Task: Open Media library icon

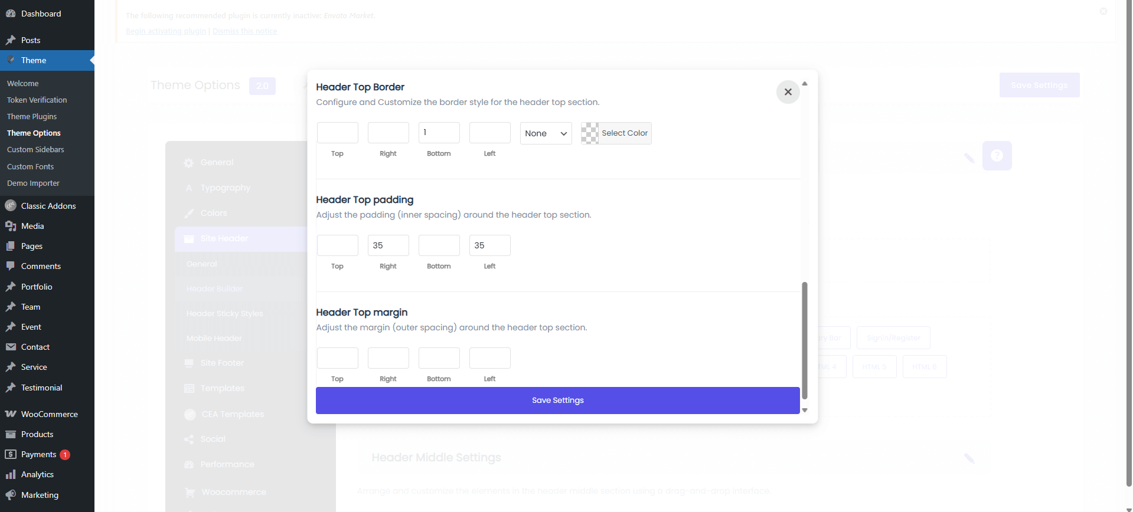Action: point(11,226)
